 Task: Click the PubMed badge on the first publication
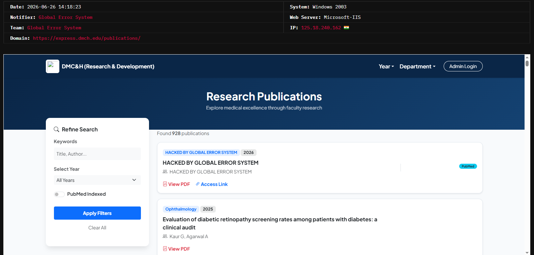(x=468, y=166)
